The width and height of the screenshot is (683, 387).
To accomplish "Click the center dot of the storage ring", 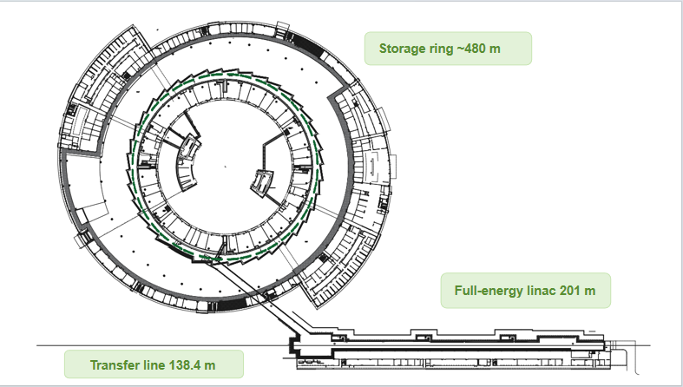I will click(225, 164).
